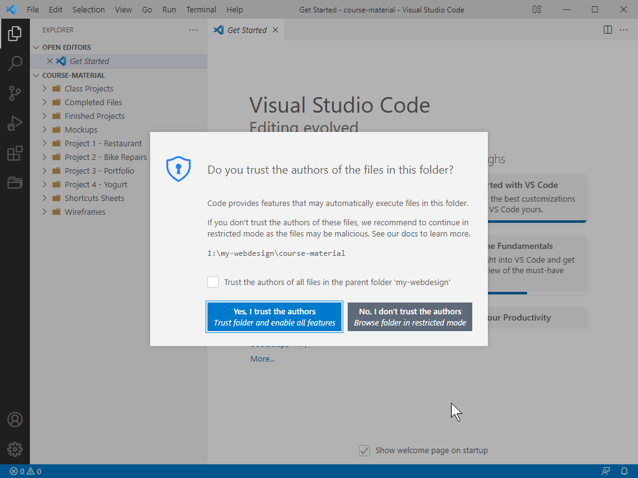Screen dimensions: 638x478
Task: Collapse the COURSE-MATERIAL section
Action: (36, 75)
